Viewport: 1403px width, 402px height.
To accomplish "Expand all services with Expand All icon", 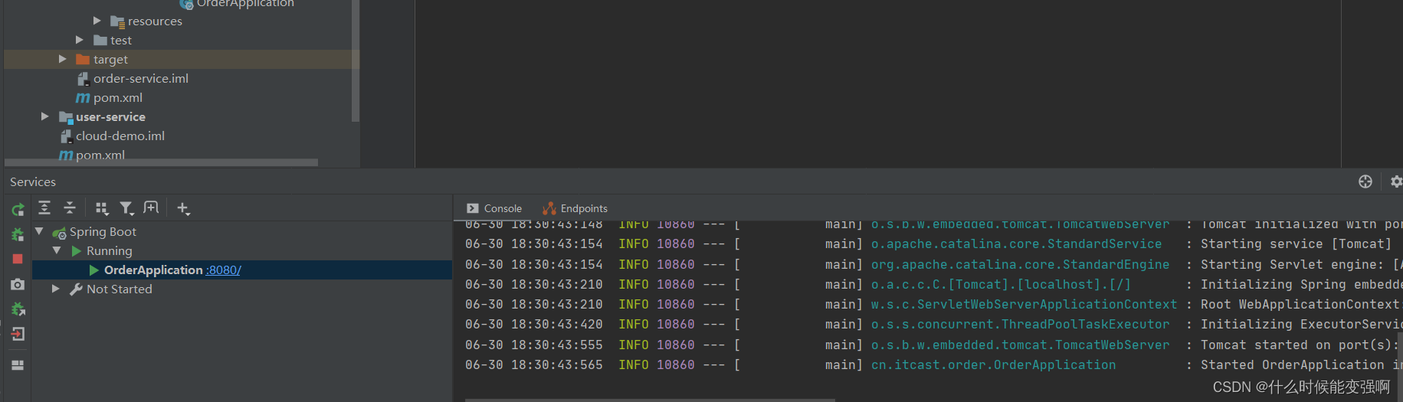I will [44, 208].
